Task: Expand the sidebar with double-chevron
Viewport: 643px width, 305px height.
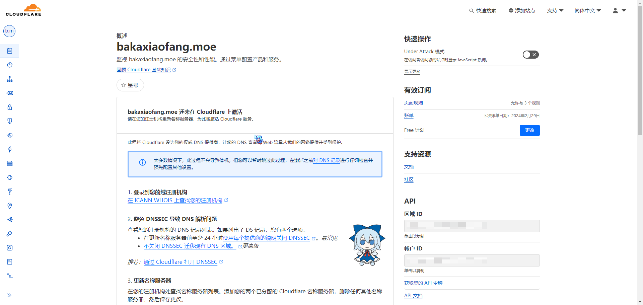Action: pyautogui.click(x=9, y=295)
